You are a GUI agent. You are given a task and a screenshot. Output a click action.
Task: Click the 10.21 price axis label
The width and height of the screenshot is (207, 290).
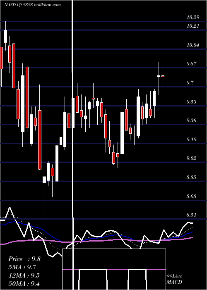pos(193,26)
